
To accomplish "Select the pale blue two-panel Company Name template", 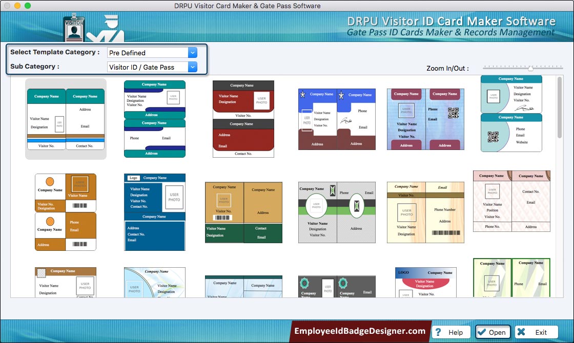I will 243,286.
